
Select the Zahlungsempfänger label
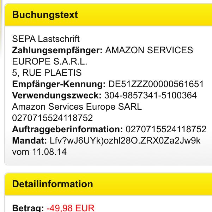click(x=57, y=50)
